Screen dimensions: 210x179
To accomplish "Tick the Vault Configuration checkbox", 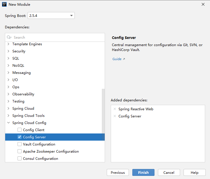I will (x=20, y=144).
